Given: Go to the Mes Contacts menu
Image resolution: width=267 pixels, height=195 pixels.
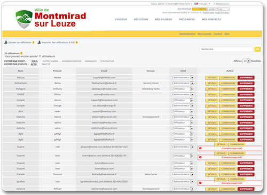Looking at the screenshot, I should (x=211, y=19).
